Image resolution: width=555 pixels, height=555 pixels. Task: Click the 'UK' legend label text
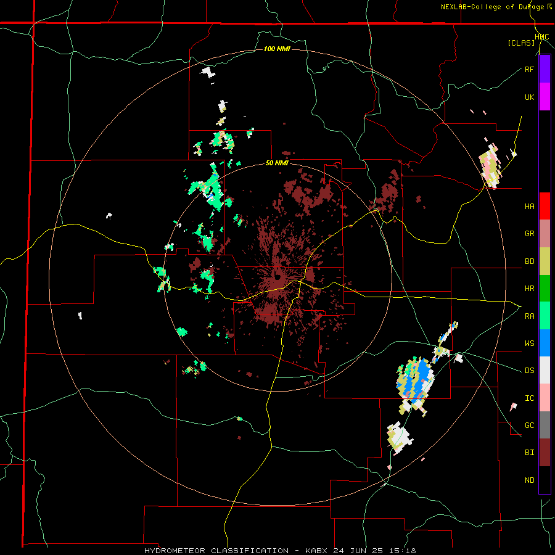529,97
